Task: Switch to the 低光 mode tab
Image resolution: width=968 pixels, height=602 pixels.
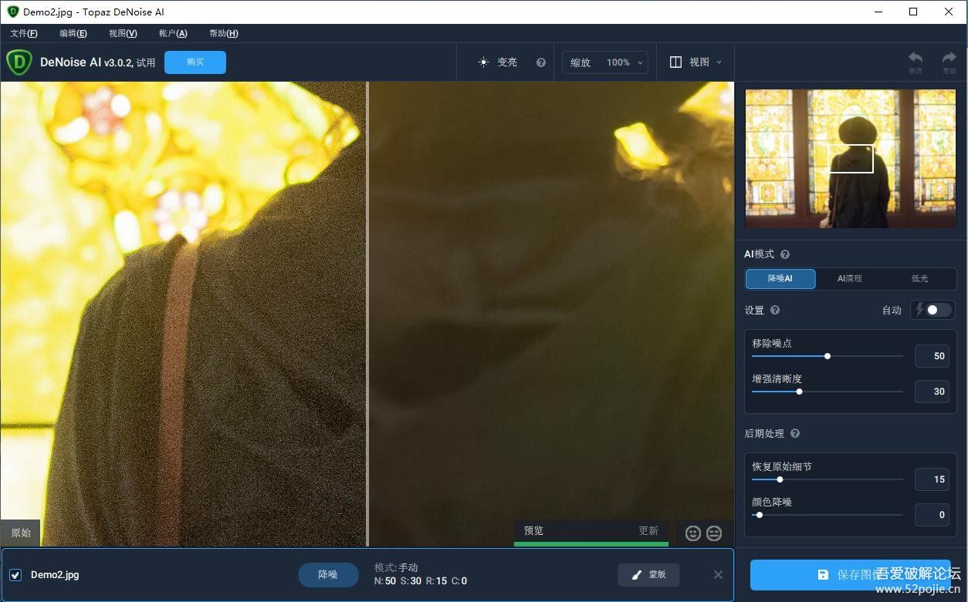Action: pos(919,279)
